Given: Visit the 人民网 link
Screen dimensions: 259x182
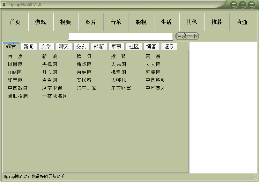Looking at the screenshot, I should coord(118,64).
